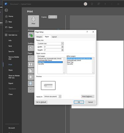Click the margins grid settings icon
124x133 pixels.
click(31, 83)
